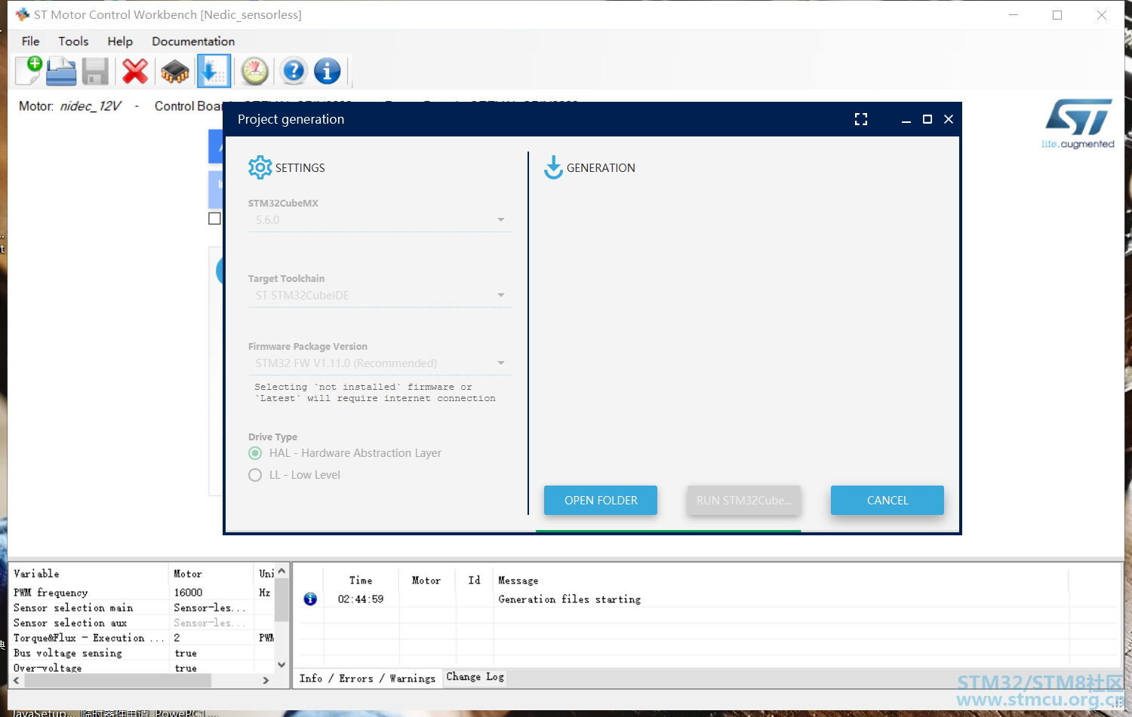Maximize the Project generation dialog
Viewport: 1132px width, 717px height.
click(927, 119)
